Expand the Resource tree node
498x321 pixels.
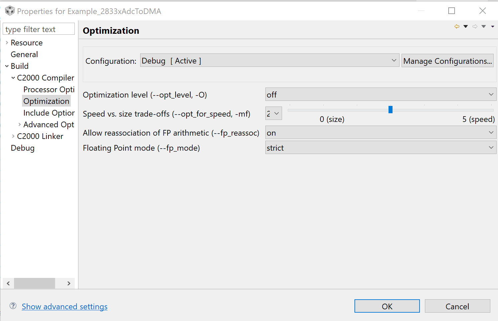coord(7,43)
